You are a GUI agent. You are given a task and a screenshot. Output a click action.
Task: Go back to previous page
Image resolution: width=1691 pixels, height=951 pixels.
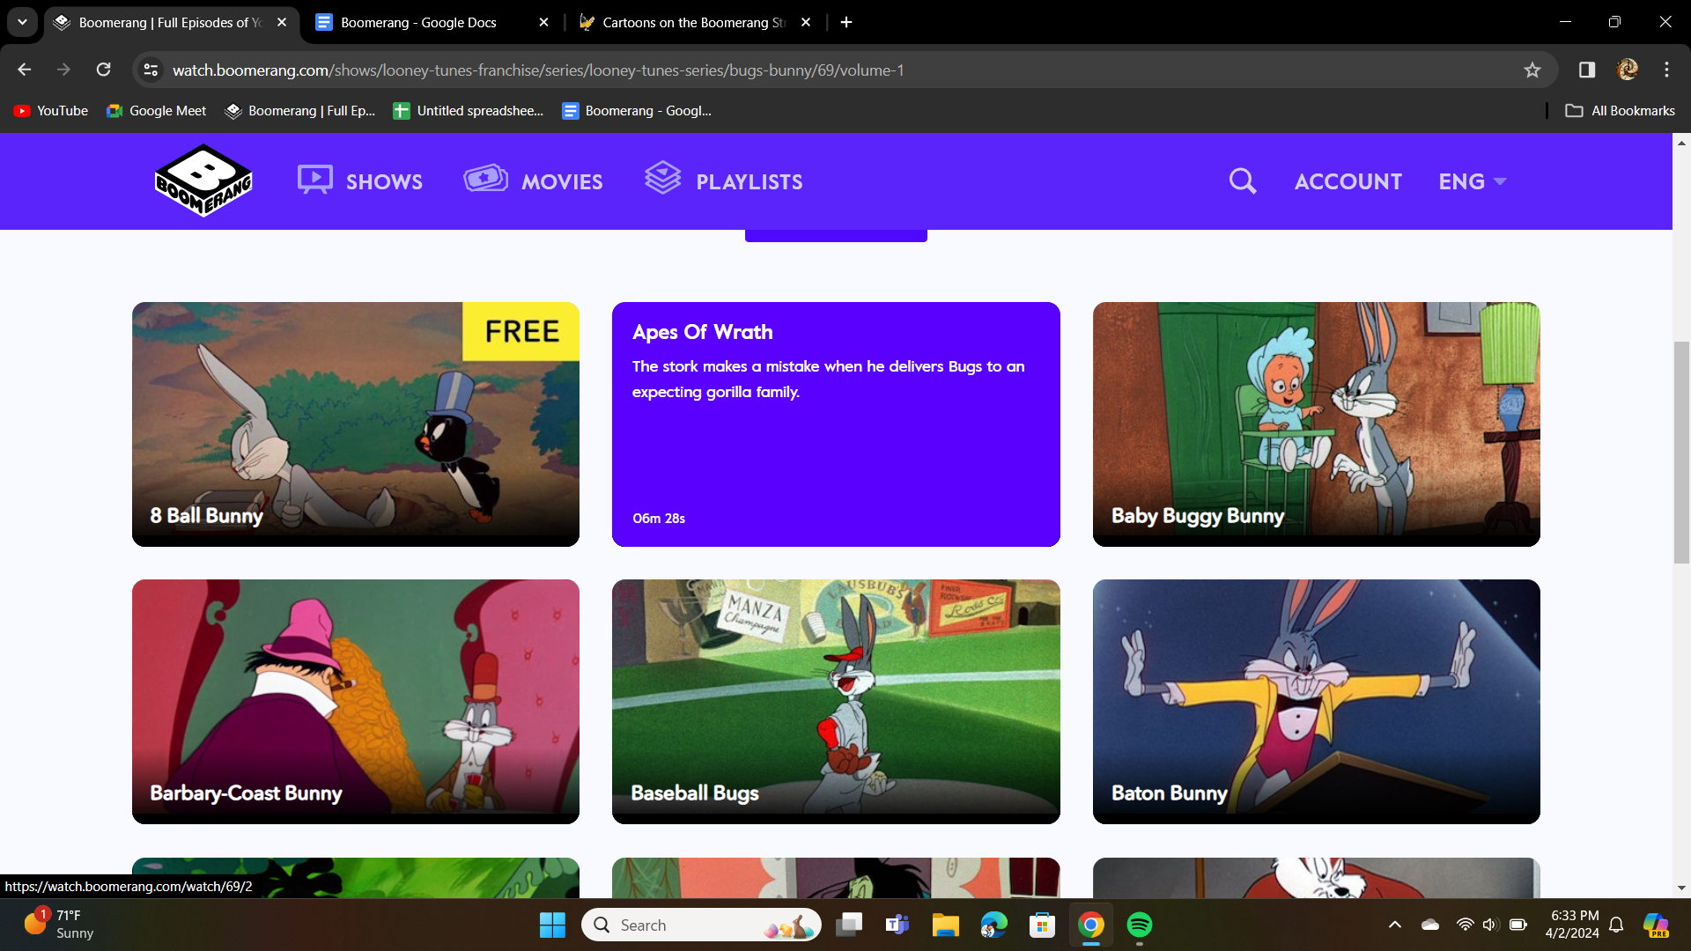(x=25, y=70)
